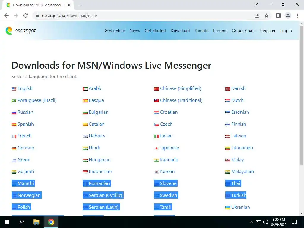View site lock information icon
Screen dimensions: 304x228
37,15
